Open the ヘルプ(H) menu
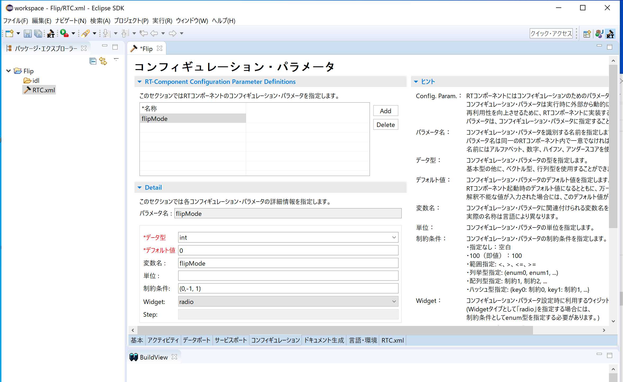 coord(223,21)
